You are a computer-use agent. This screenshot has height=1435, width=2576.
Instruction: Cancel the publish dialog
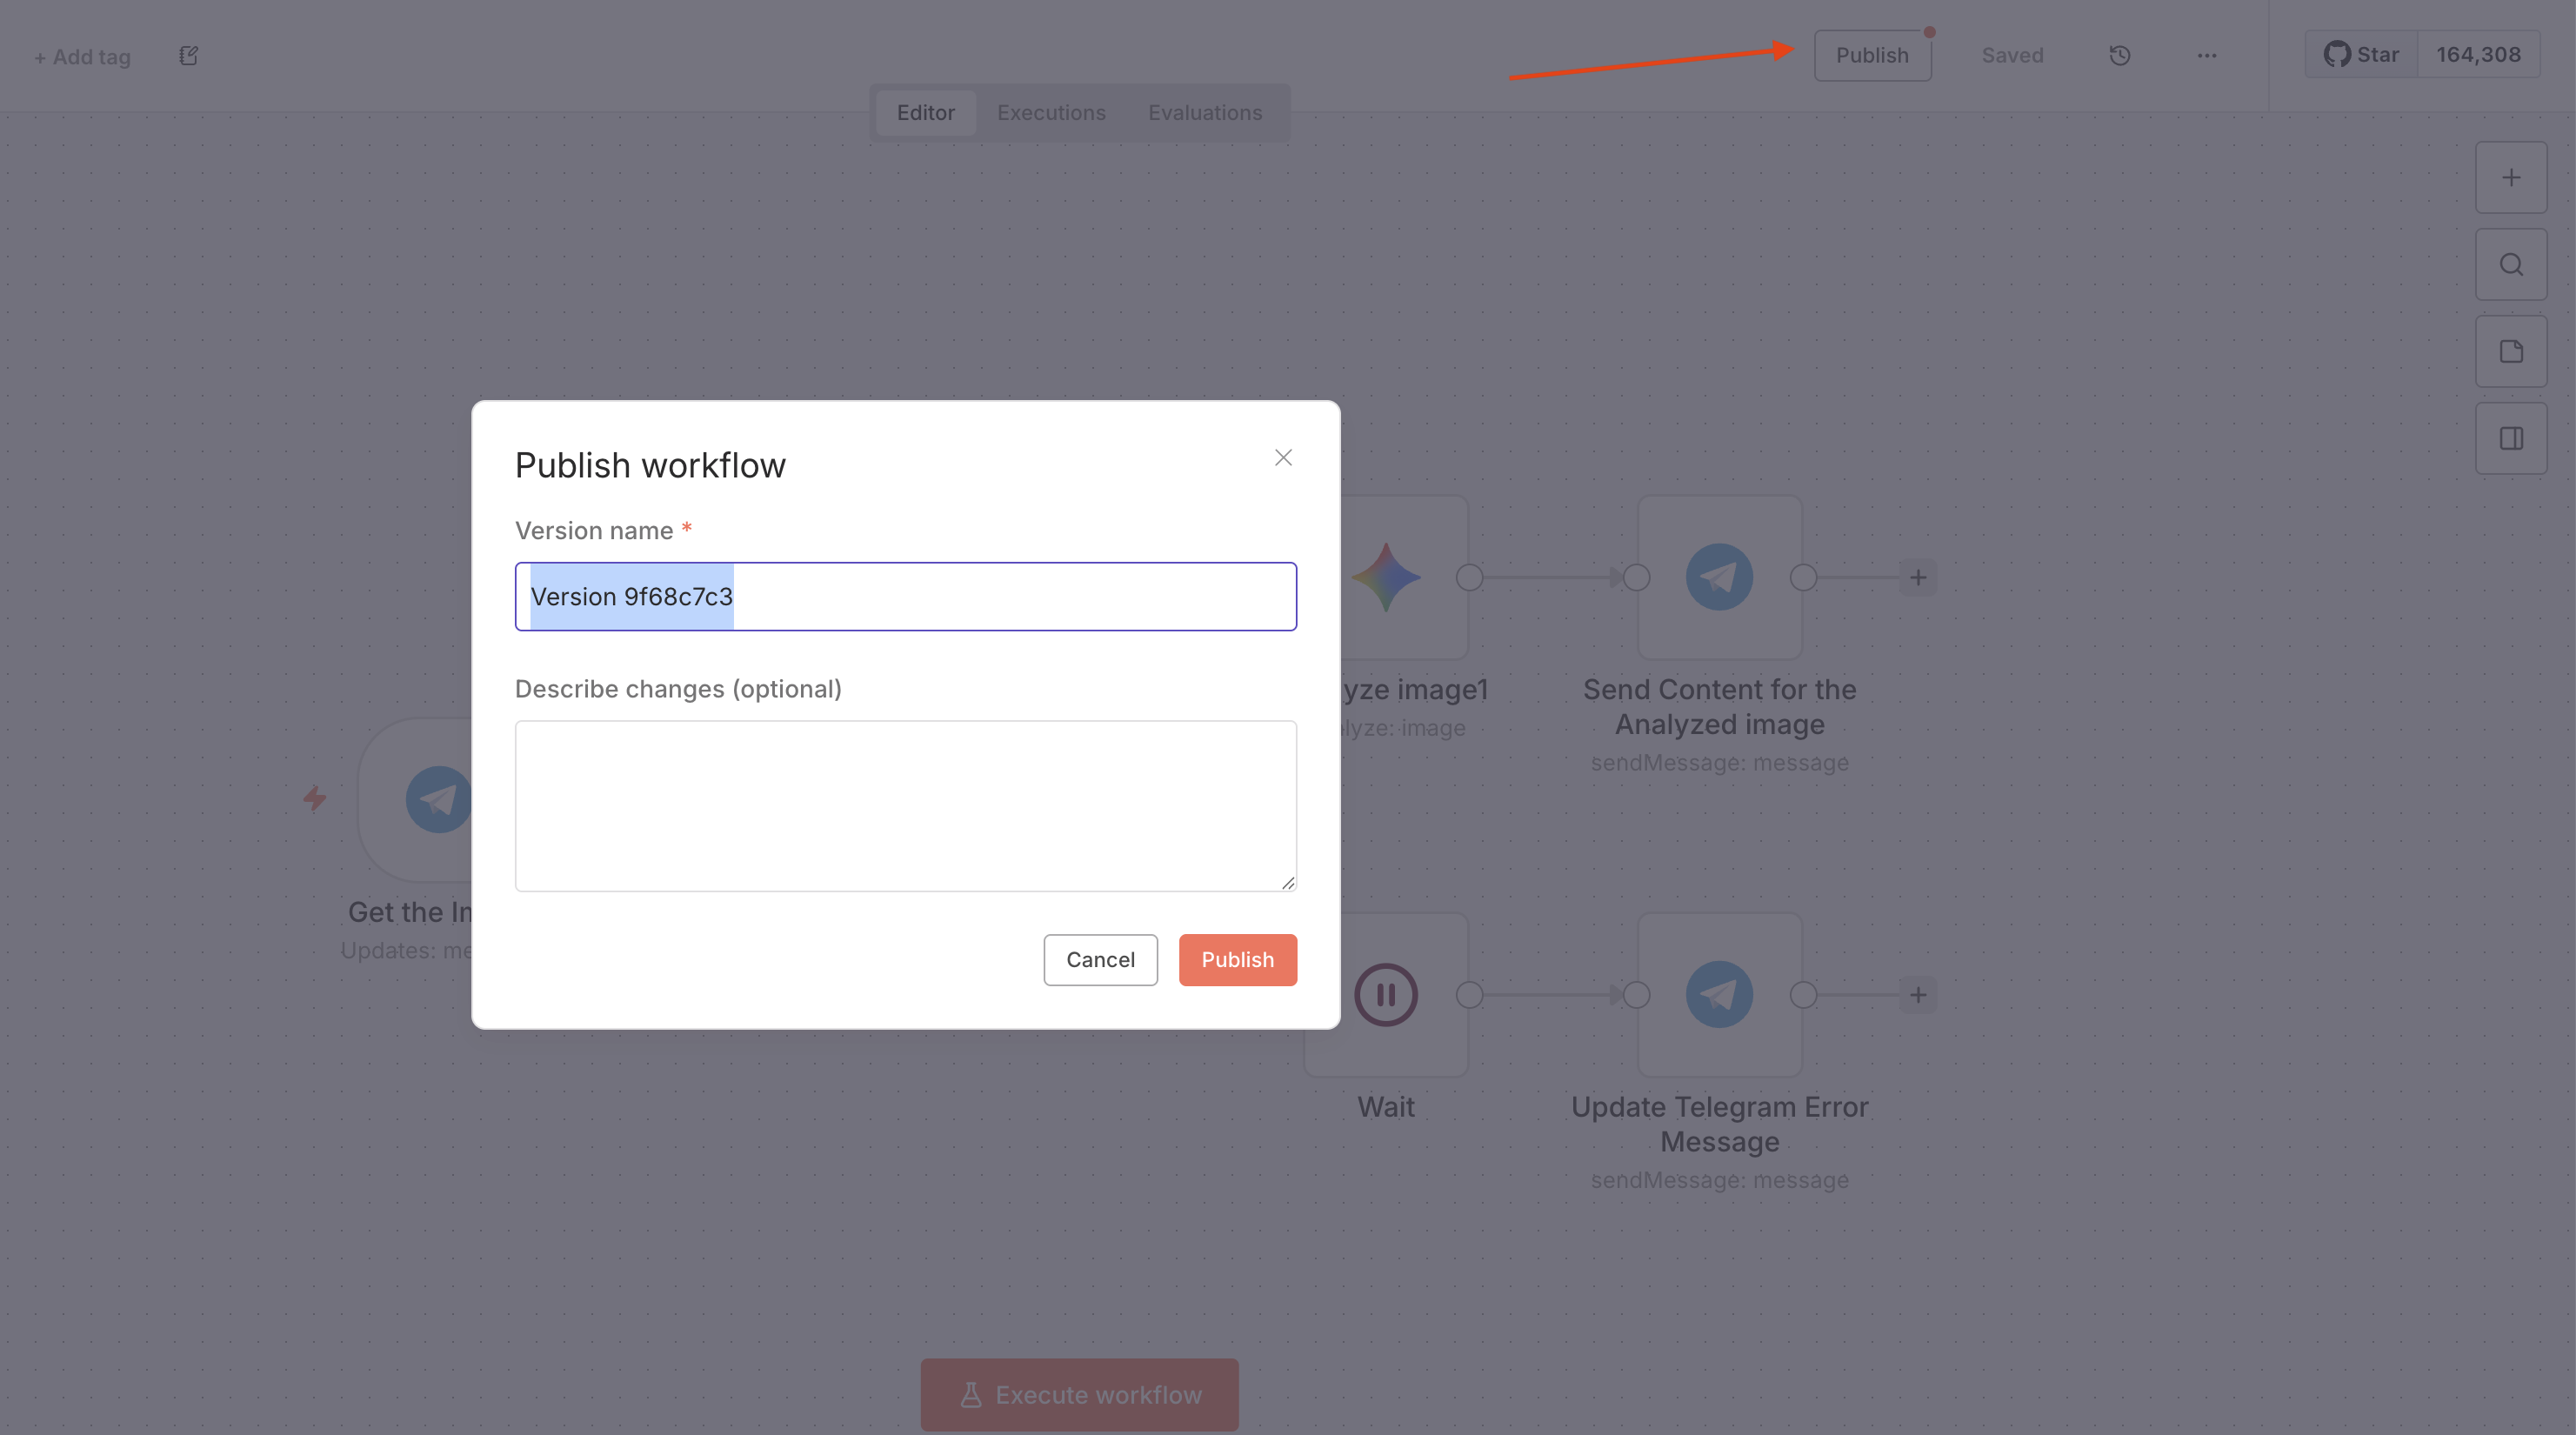coord(1100,959)
